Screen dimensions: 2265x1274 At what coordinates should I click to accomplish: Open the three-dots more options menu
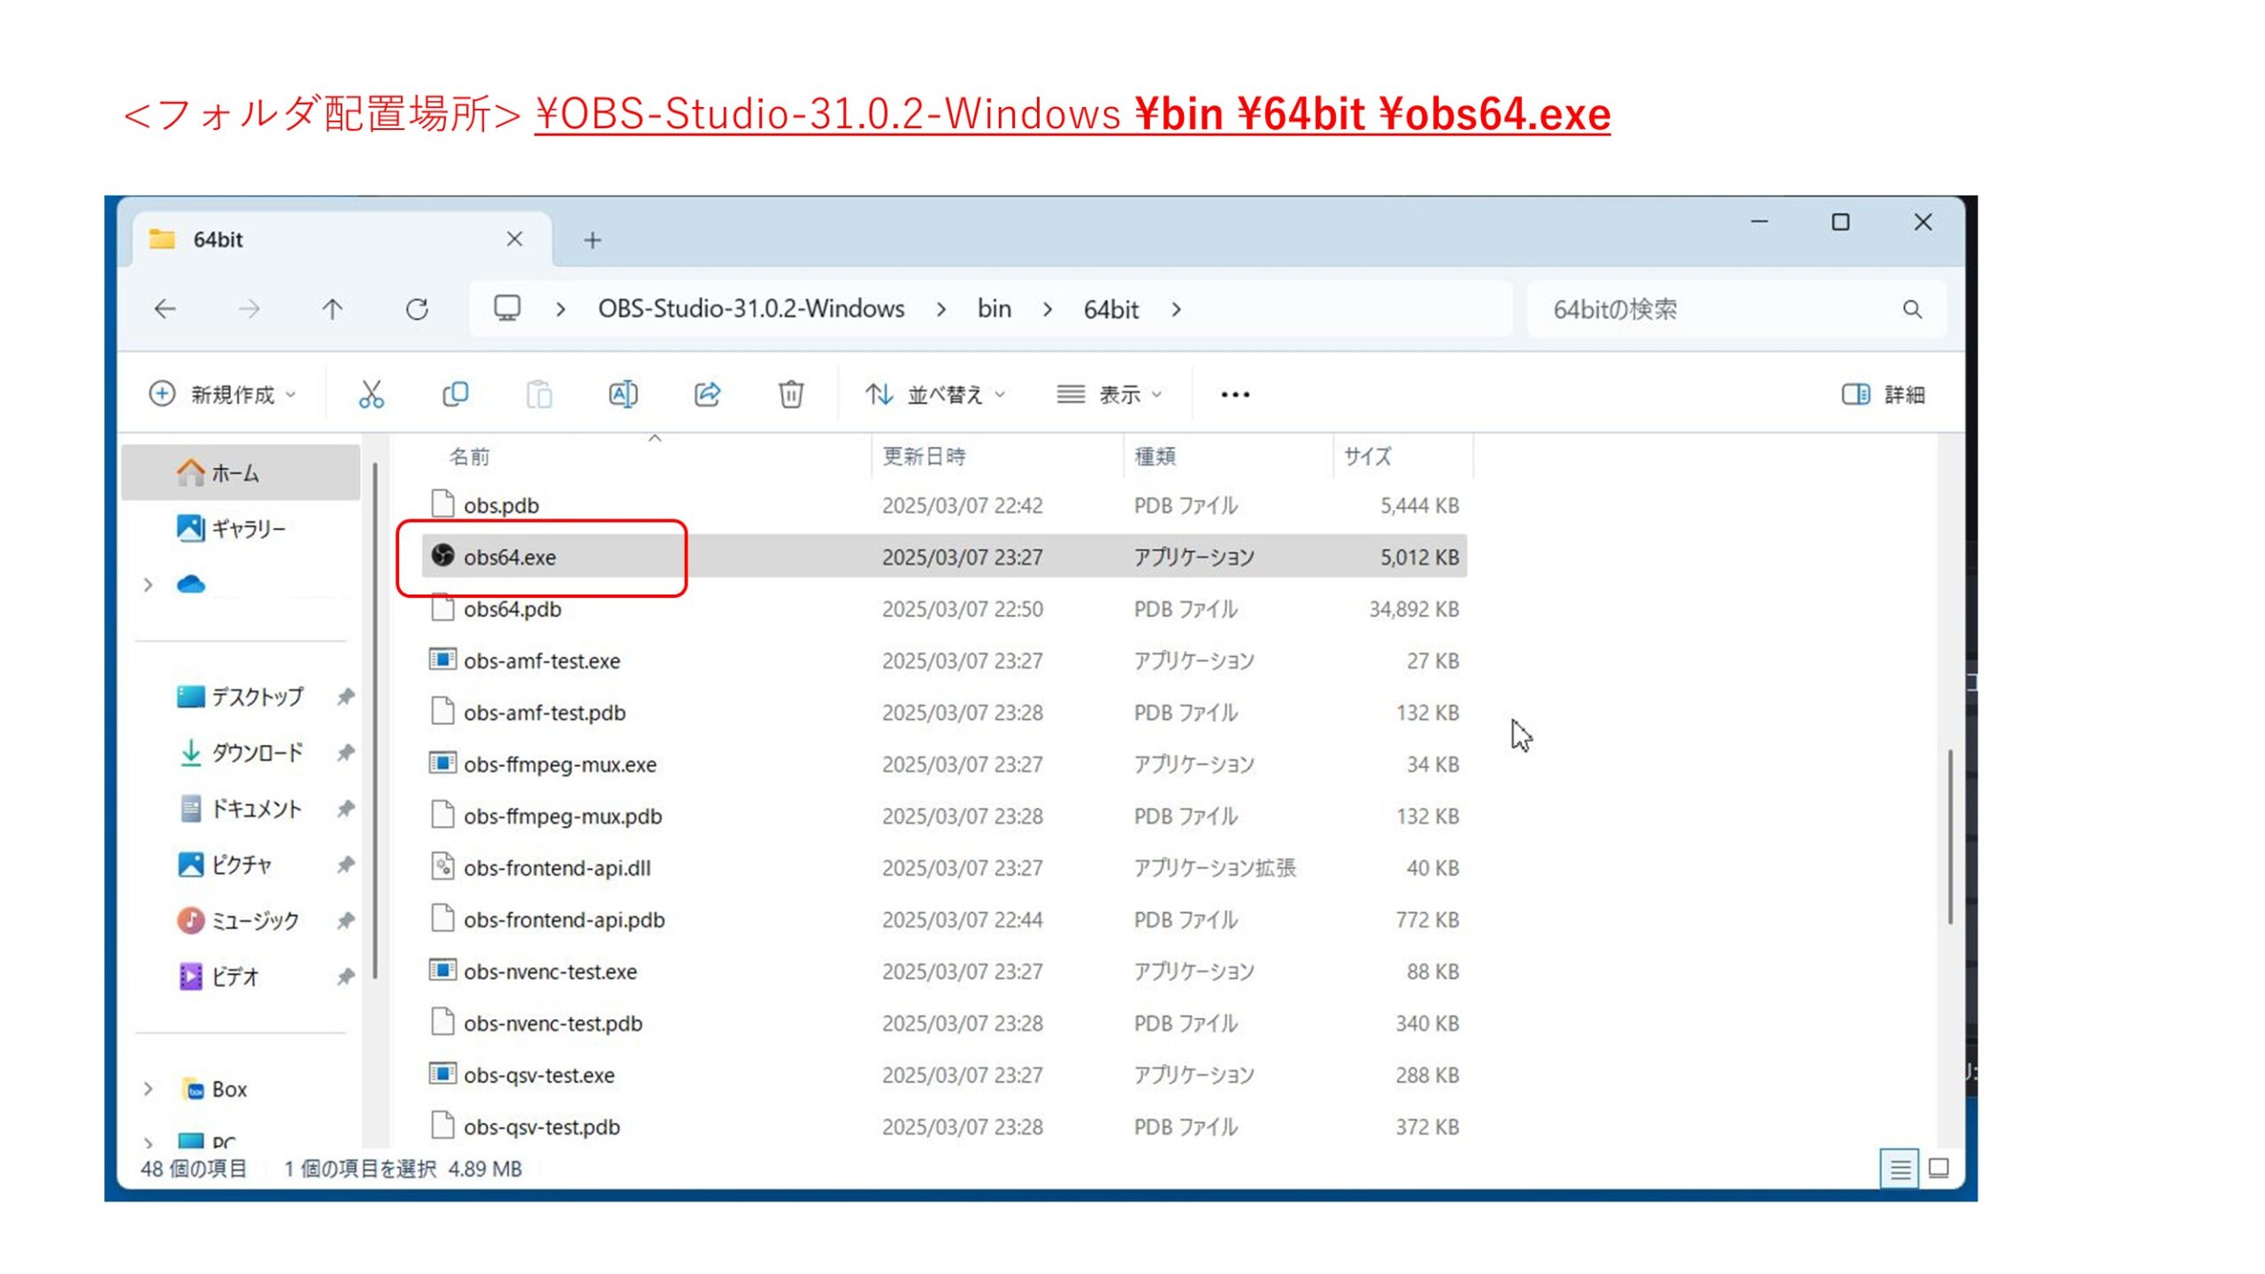[x=1235, y=395]
